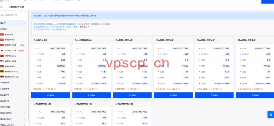Click the Hong Kong flag beside 香港共享建站

(x=2, y=66)
